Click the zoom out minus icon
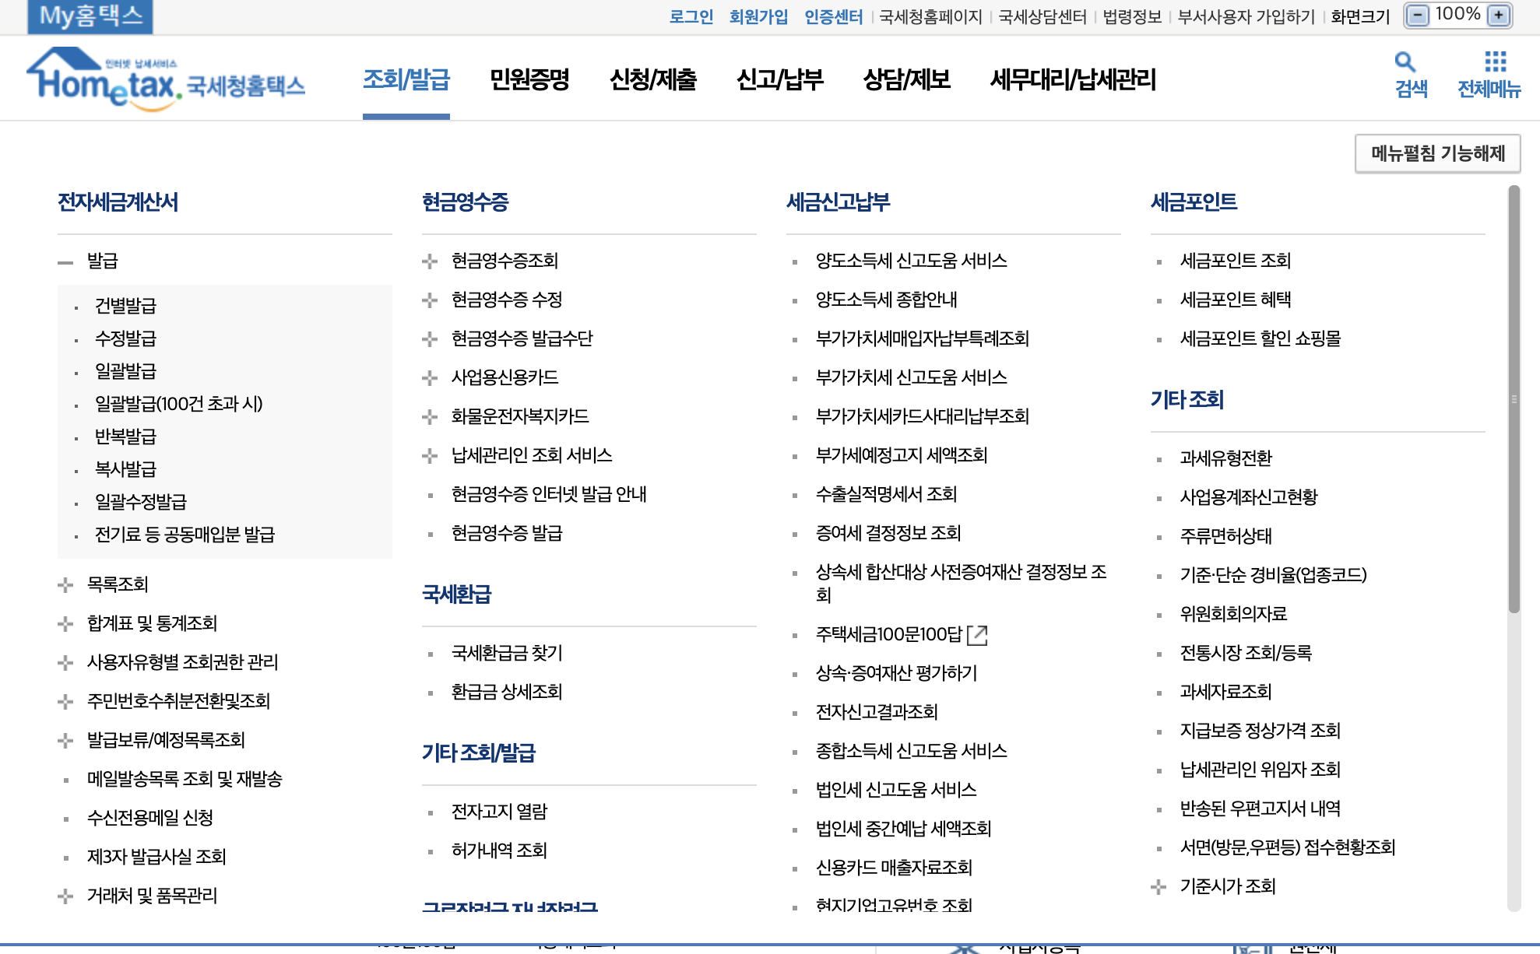This screenshot has height=954, width=1540. click(1418, 16)
